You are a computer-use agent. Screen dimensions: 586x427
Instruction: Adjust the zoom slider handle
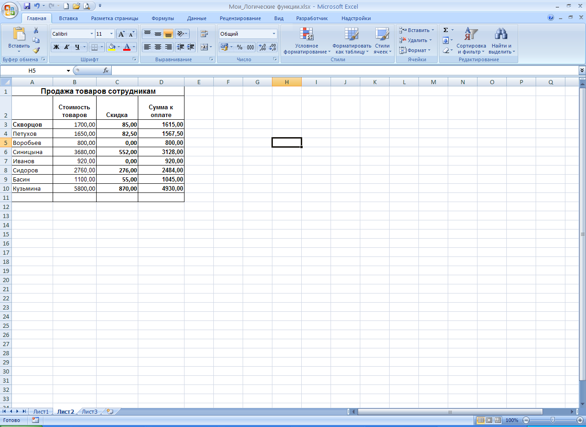point(553,420)
